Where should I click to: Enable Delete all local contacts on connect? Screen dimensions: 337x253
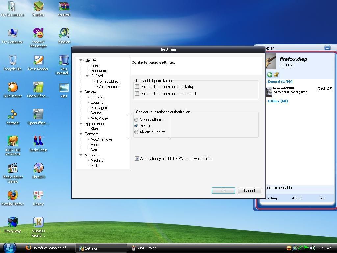coord(137,93)
